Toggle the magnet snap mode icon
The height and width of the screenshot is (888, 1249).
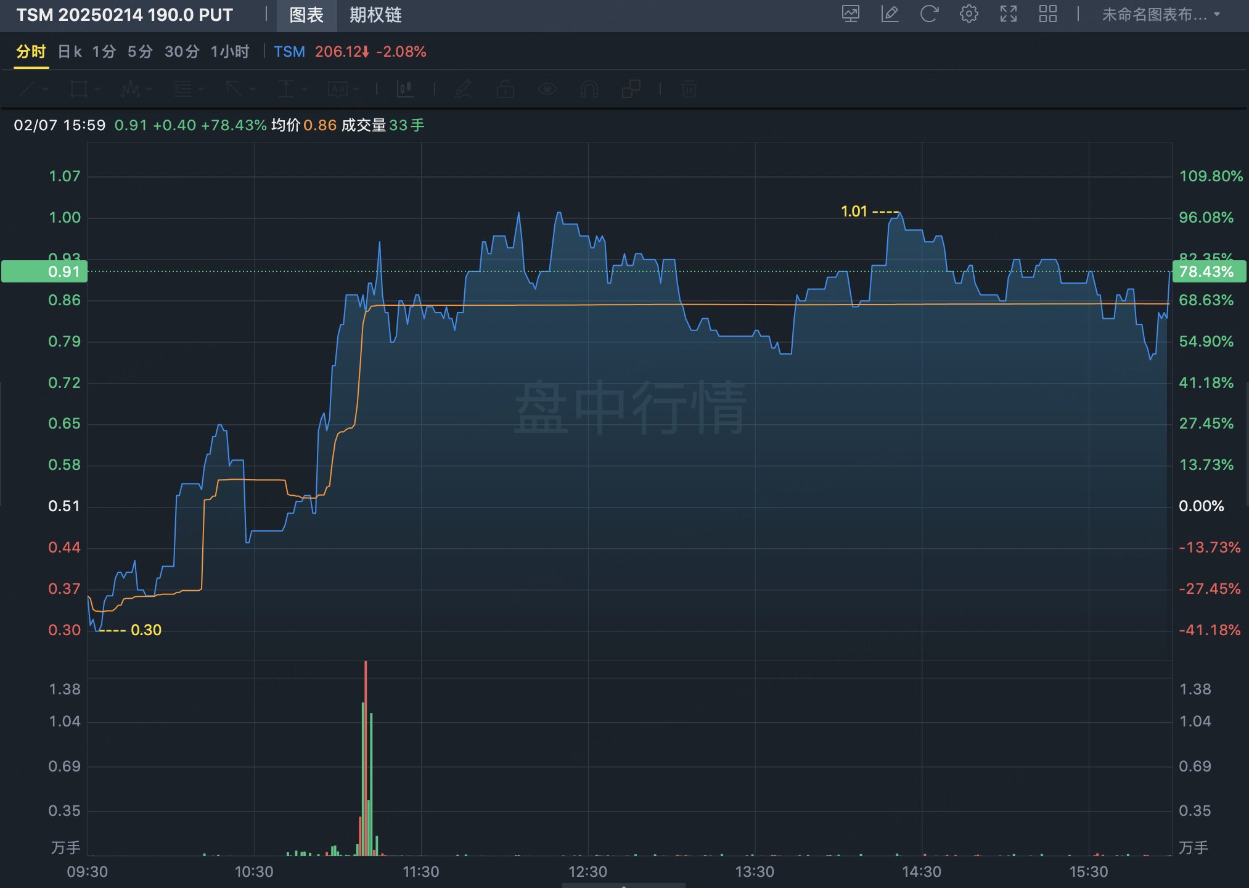(589, 89)
